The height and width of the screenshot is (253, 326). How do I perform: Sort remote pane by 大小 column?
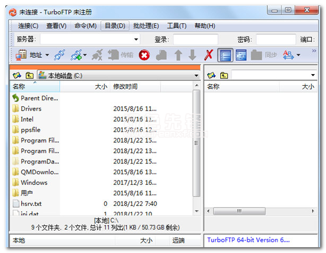tap(298, 86)
